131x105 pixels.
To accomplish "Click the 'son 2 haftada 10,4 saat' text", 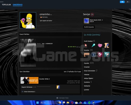I will tap(72, 71).
